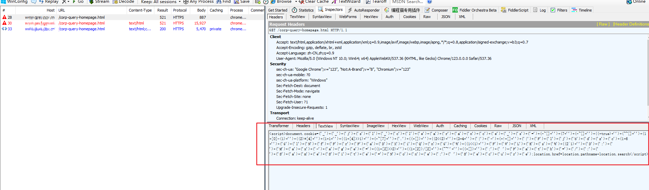Open the response Caching tab
Screen dimensions: 649x190
460,126
